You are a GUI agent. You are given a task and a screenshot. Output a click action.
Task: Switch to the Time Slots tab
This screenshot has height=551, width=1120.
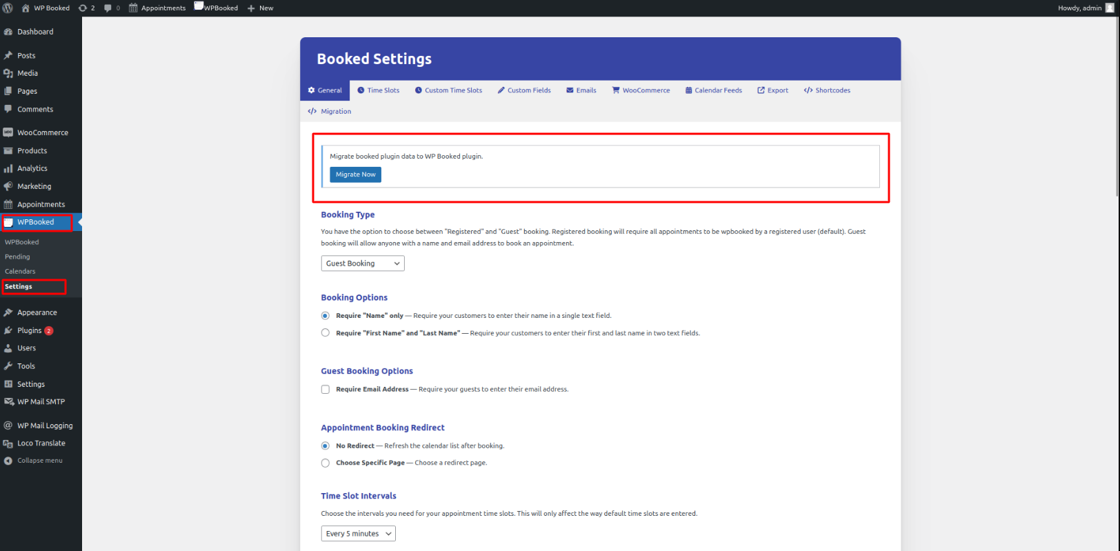click(x=378, y=90)
